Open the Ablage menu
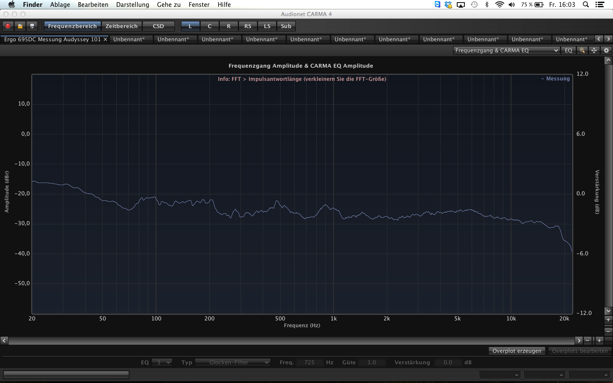Screen dimensions: 613x383 (60, 5)
